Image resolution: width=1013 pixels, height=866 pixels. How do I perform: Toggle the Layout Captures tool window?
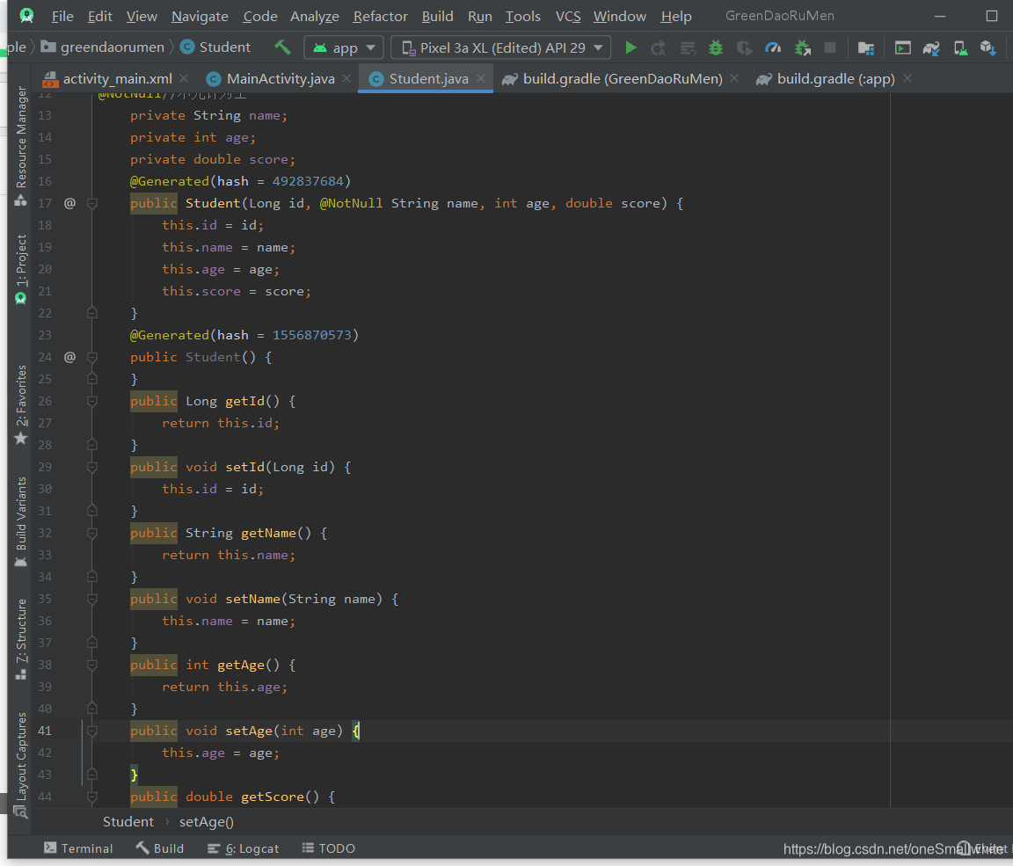pos(21,764)
